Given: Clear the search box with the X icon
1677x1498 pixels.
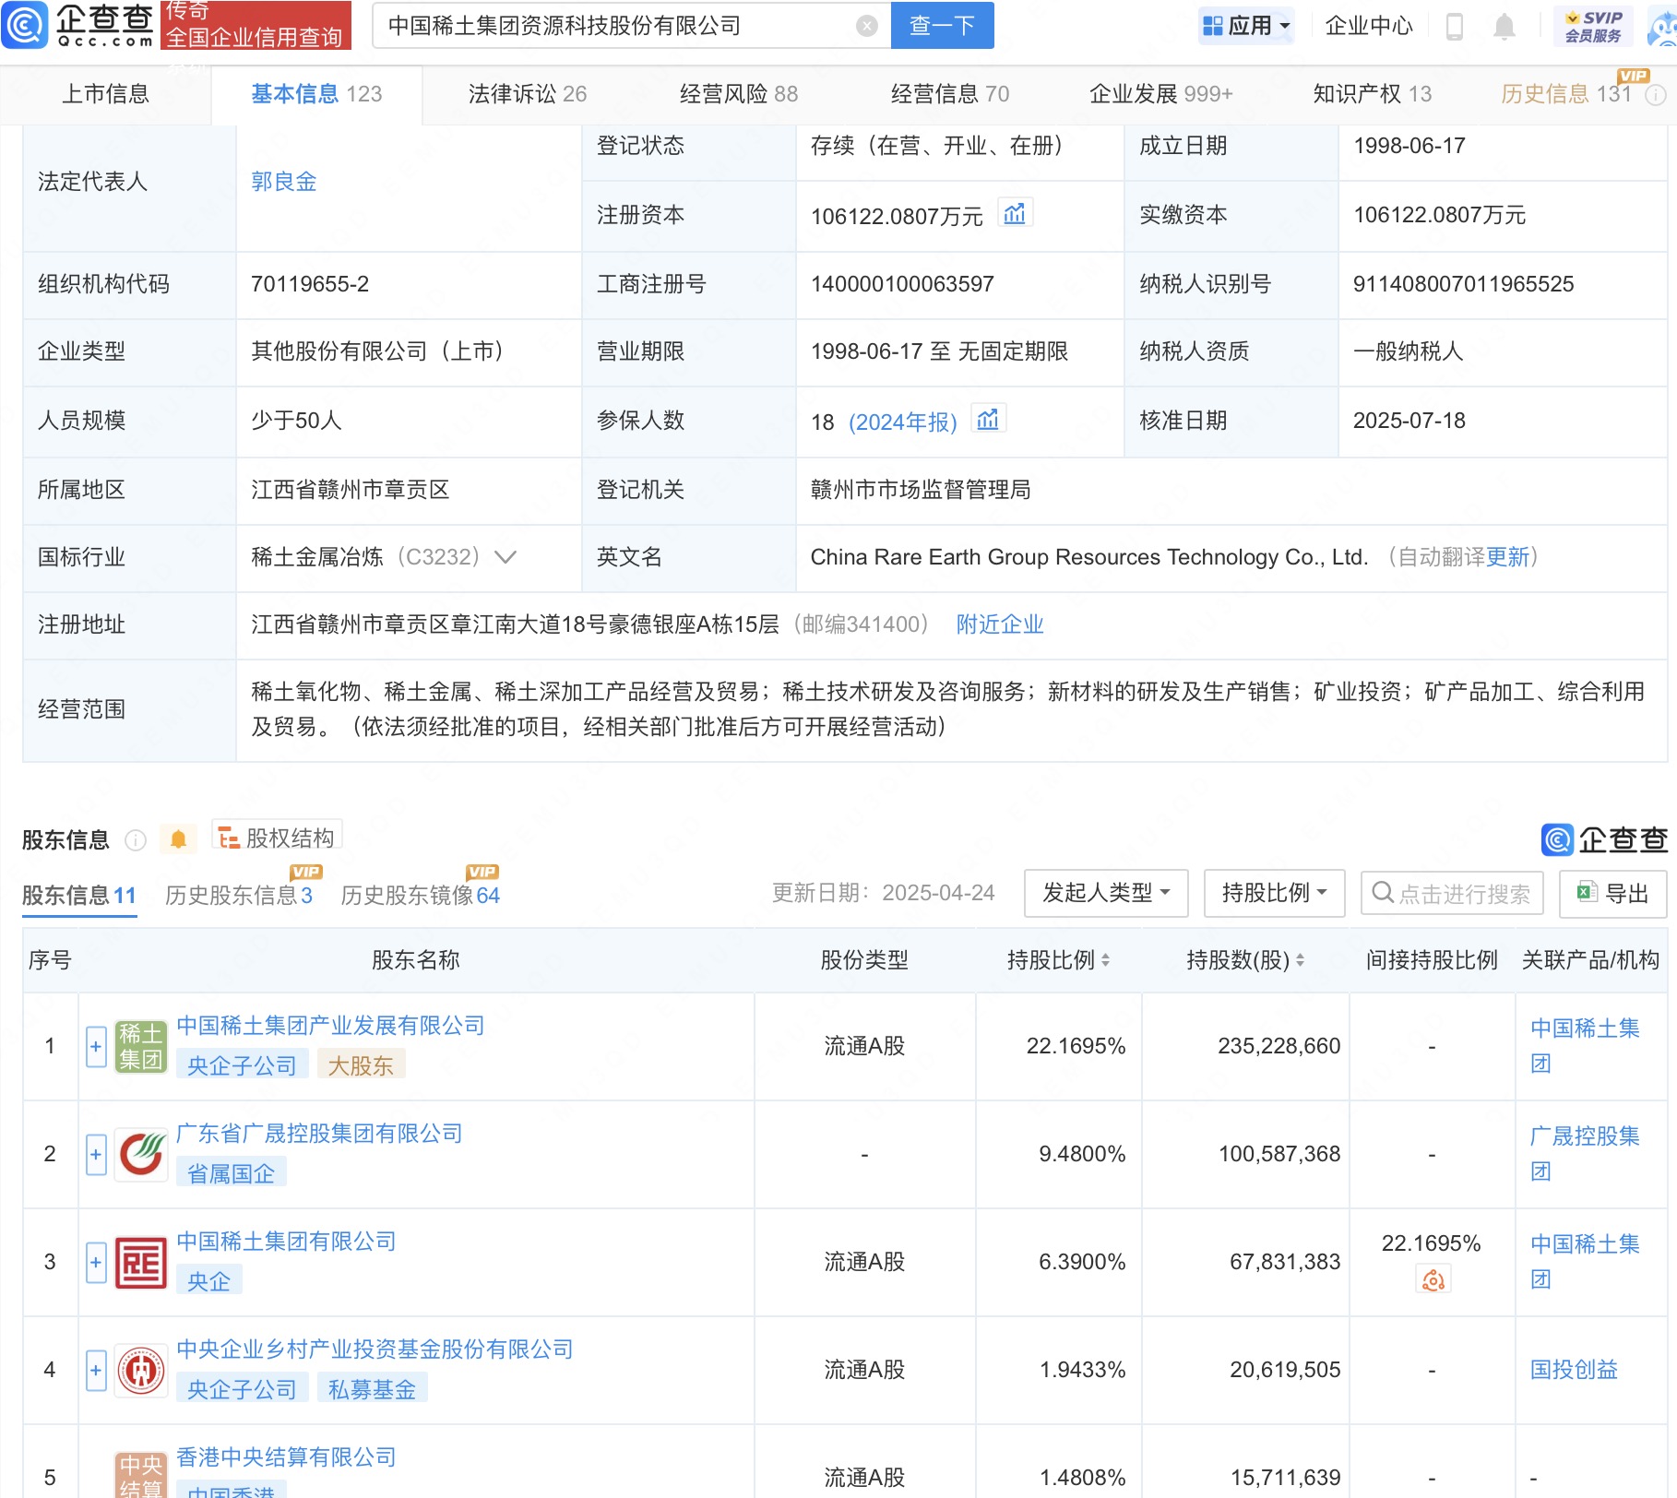Looking at the screenshot, I should tap(866, 26).
